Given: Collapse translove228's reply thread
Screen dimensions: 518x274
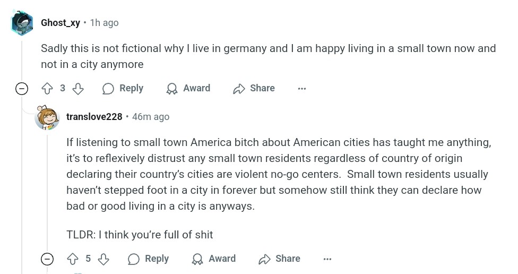Looking at the screenshot, I should (x=47, y=259).
